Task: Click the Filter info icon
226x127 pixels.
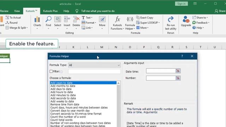Action: [x=61, y=72]
